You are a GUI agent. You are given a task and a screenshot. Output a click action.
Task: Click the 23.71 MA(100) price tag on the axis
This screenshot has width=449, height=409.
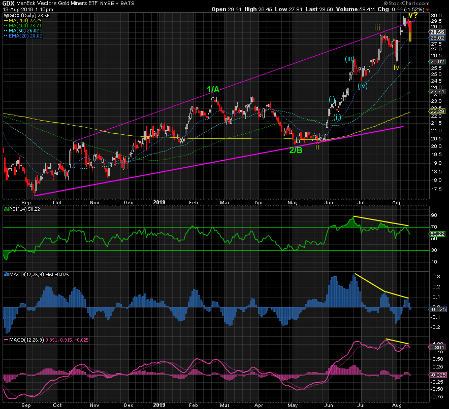[x=437, y=92]
